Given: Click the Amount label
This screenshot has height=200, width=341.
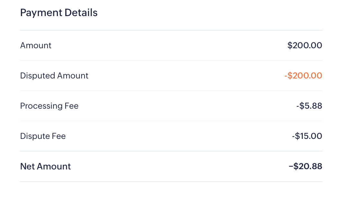Looking at the screenshot, I should pos(36,45).
